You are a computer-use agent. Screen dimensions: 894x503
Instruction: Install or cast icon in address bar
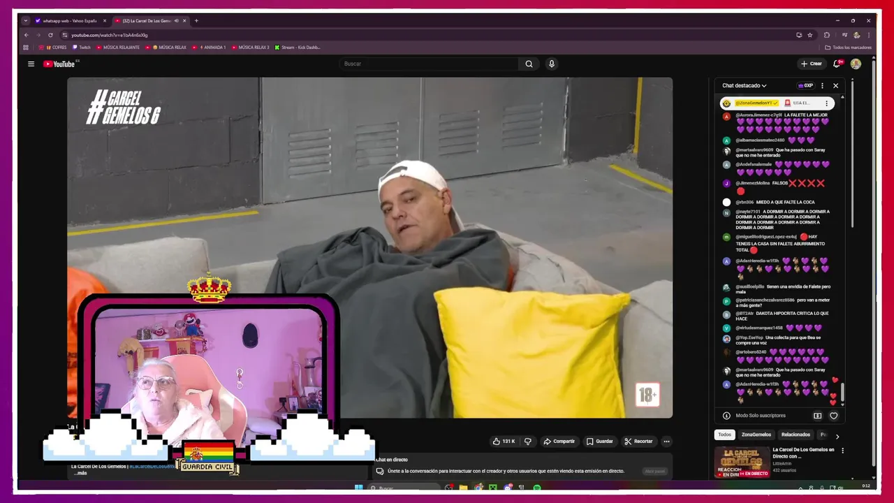click(799, 35)
